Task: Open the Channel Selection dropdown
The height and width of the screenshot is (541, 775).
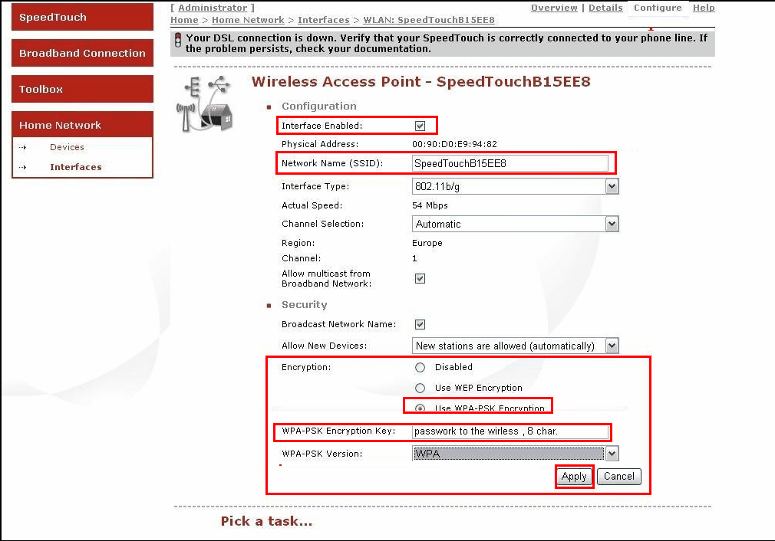Action: [612, 223]
